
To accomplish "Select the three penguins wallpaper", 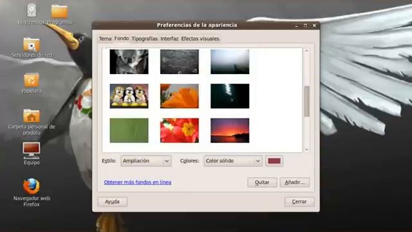I will tap(129, 96).
